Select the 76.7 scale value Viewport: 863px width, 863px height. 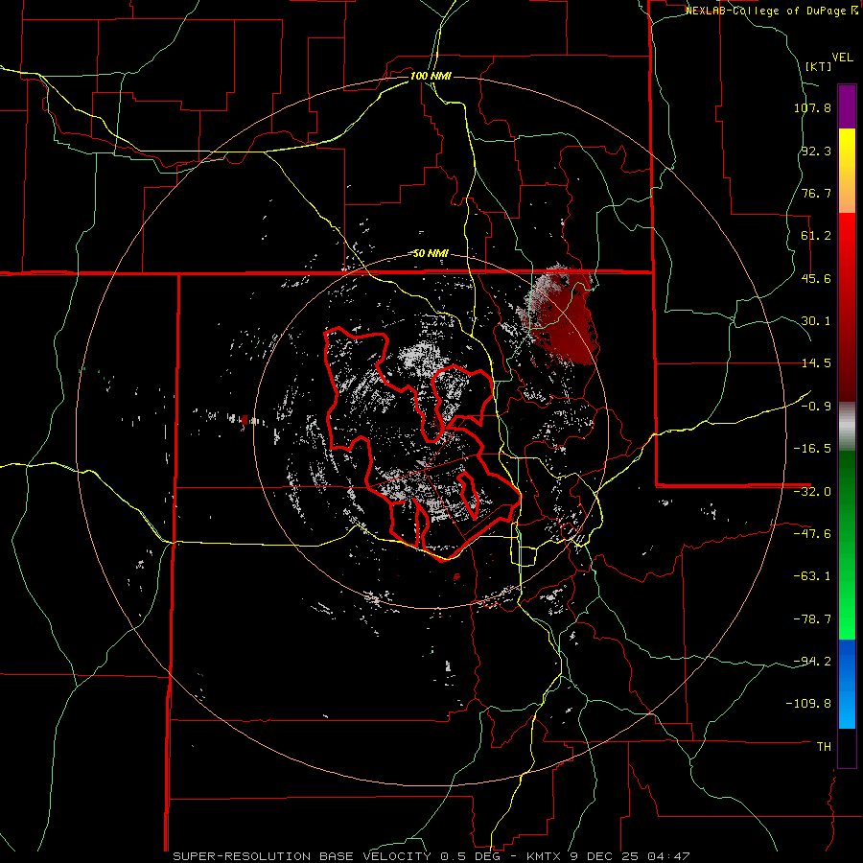(x=816, y=193)
